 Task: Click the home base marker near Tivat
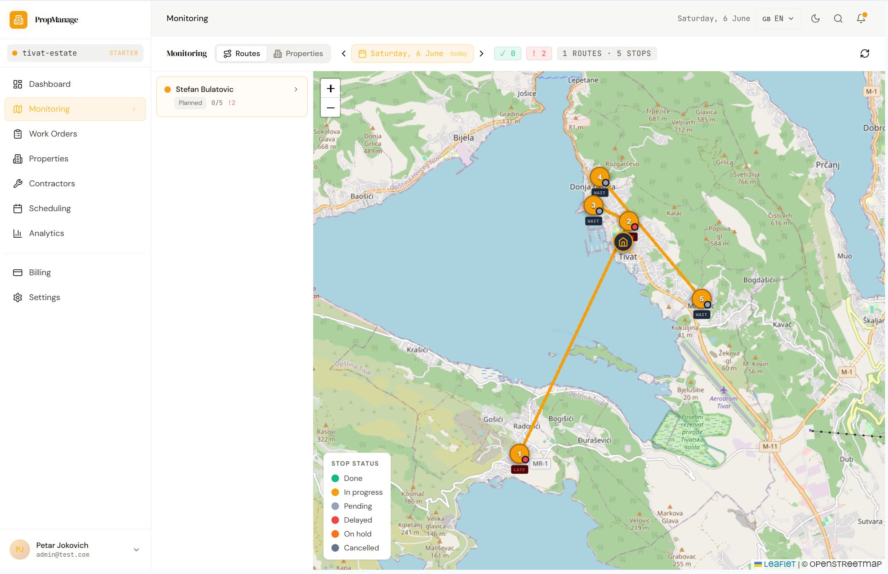(x=623, y=242)
